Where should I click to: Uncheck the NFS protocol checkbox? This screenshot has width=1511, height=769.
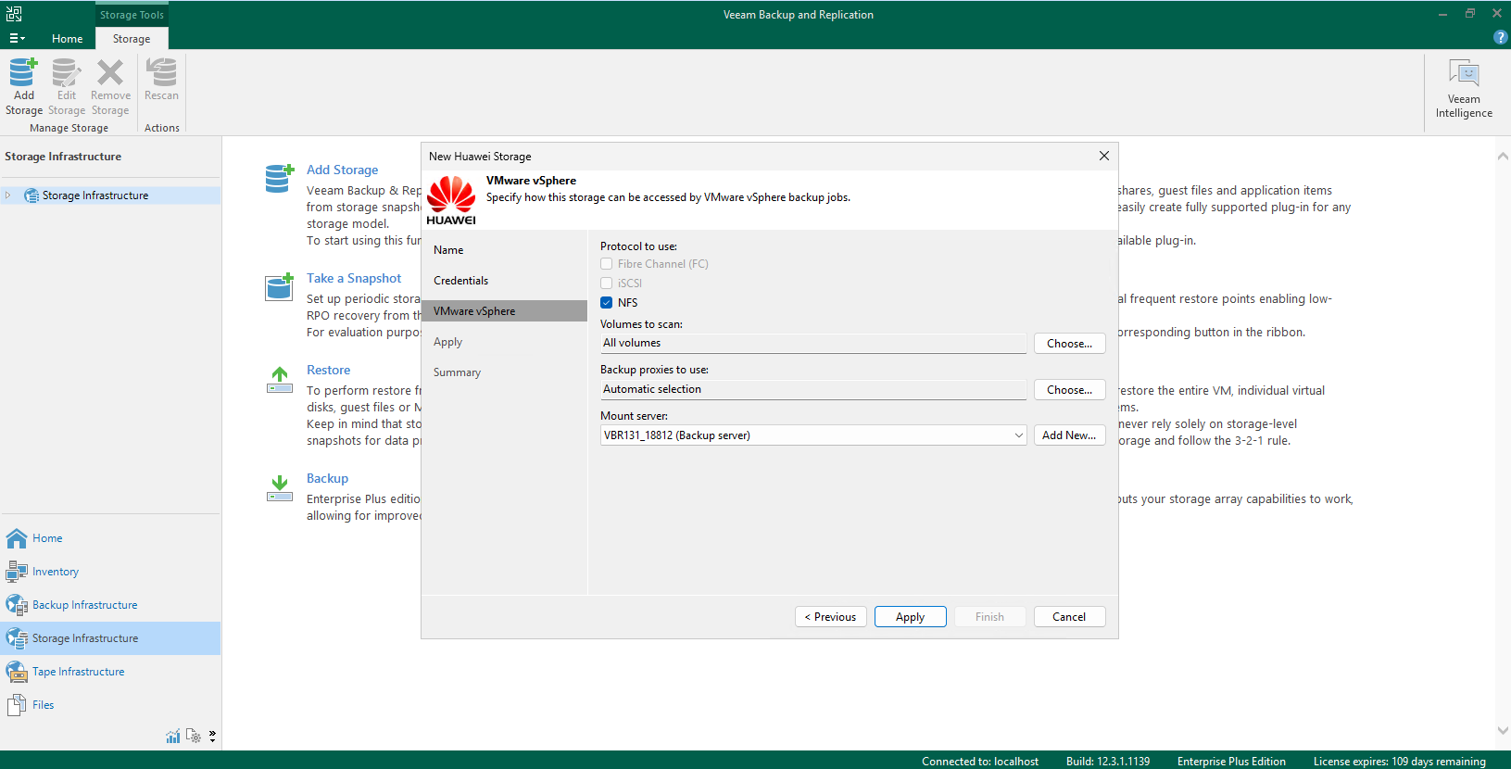(x=606, y=303)
